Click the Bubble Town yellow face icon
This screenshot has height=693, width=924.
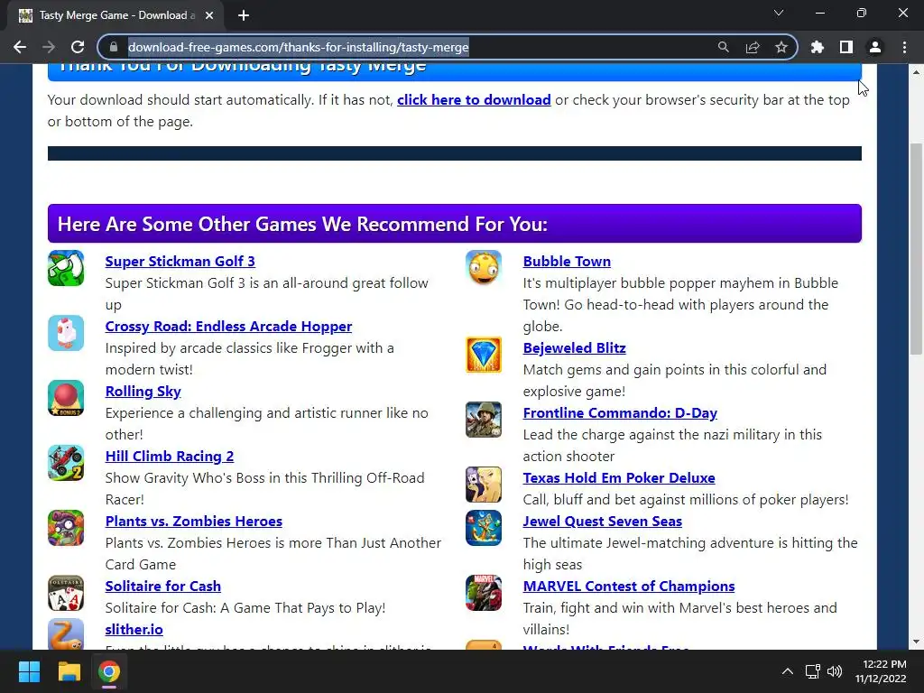[484, 268]
